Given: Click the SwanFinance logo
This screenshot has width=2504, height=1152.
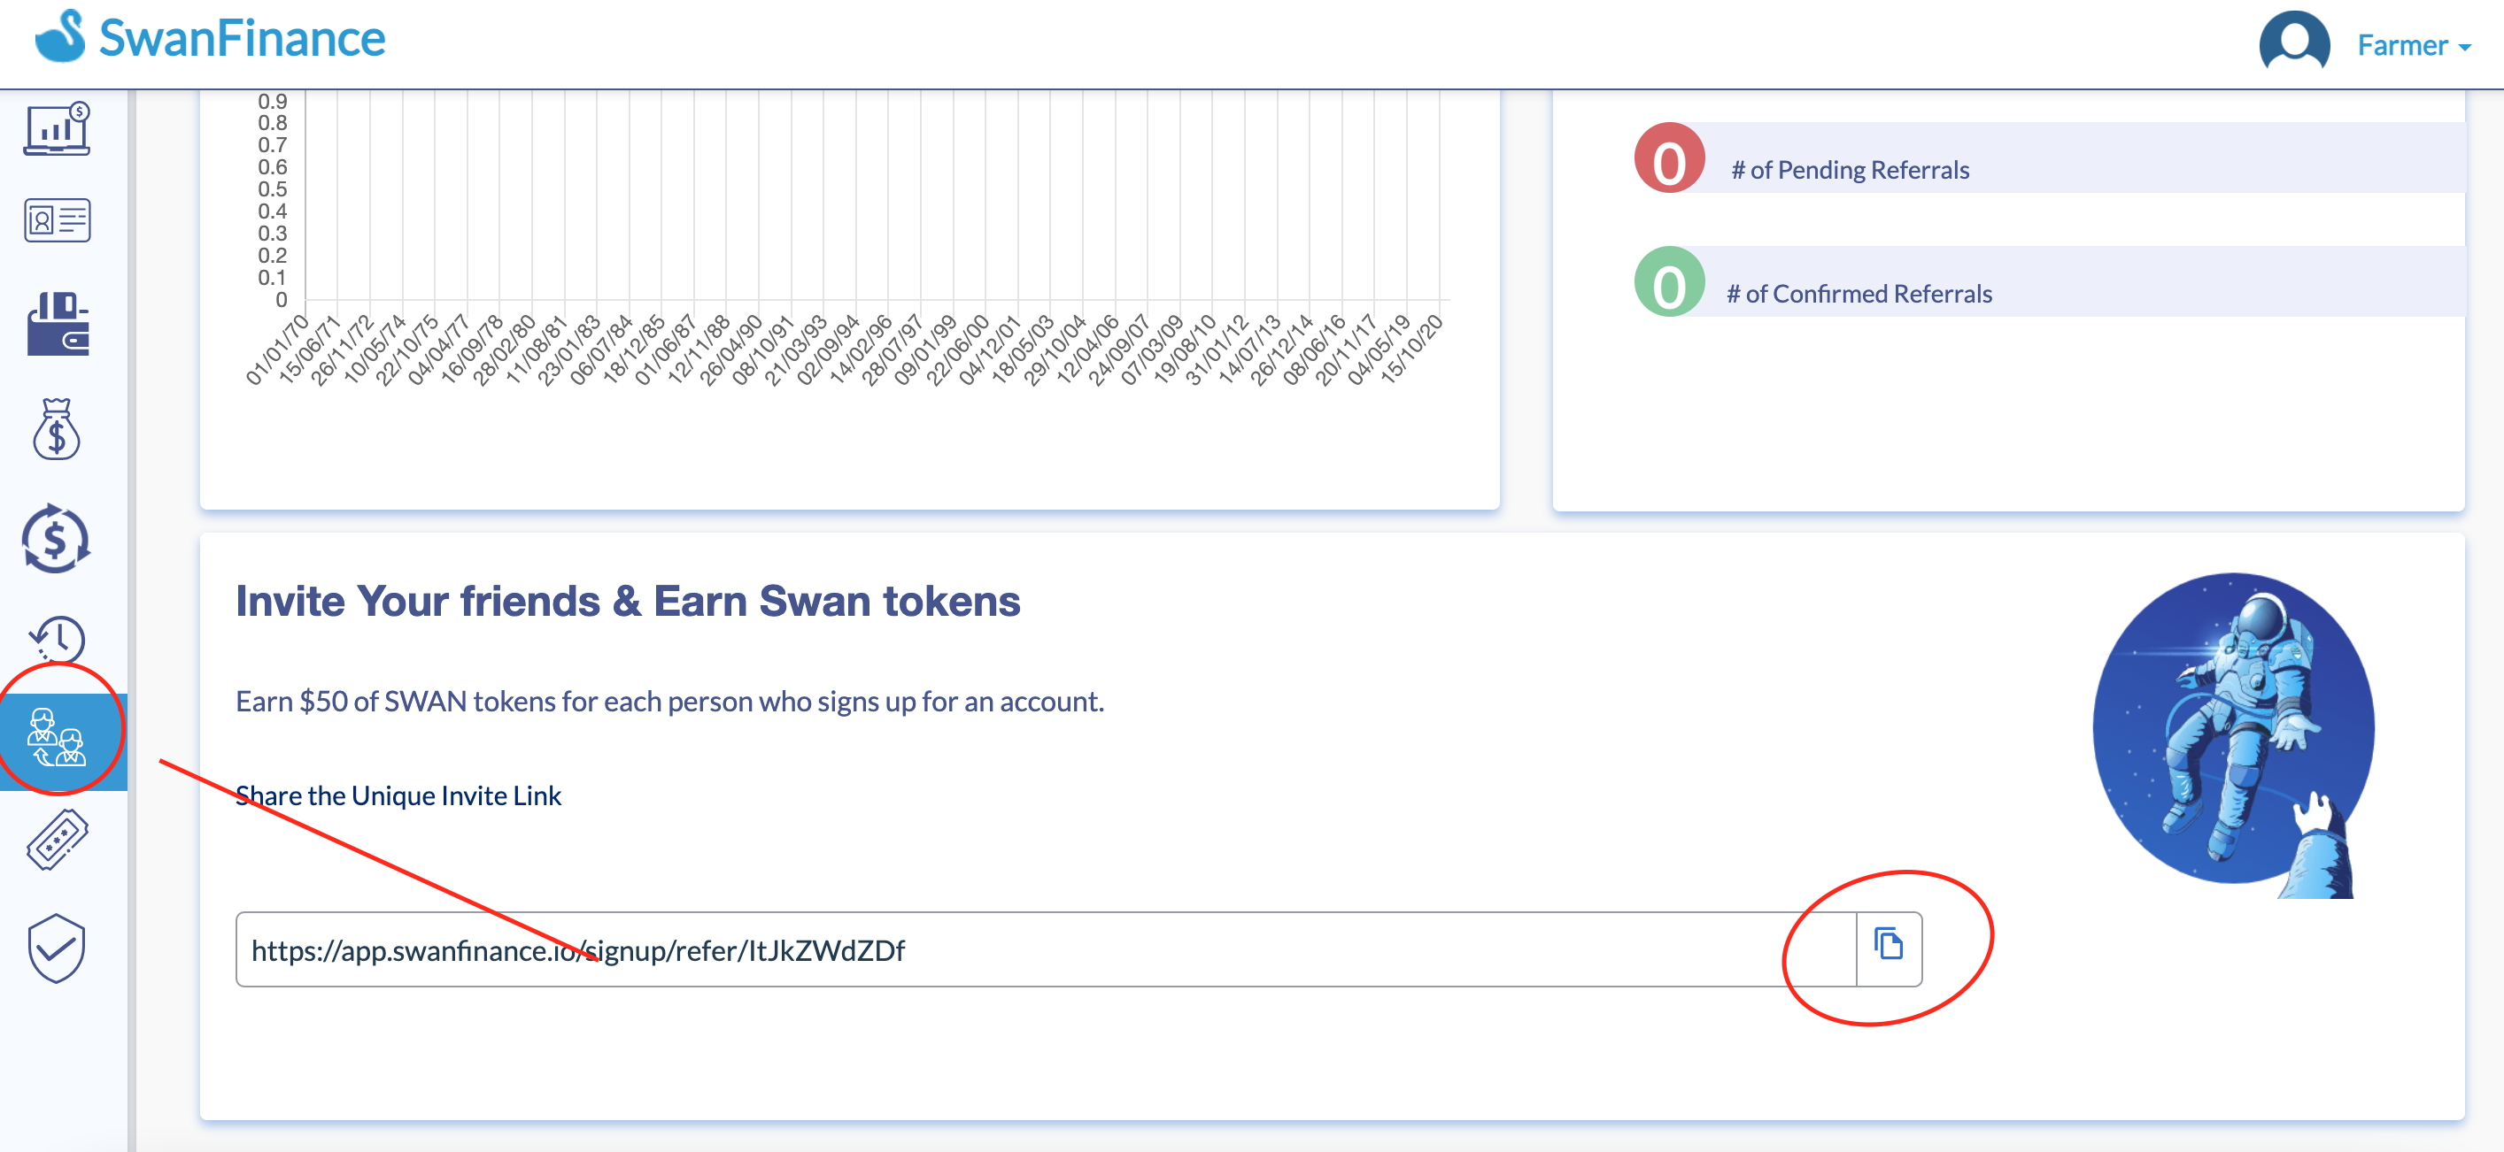Looking at the screenshot, I should (x=210, y=38).
